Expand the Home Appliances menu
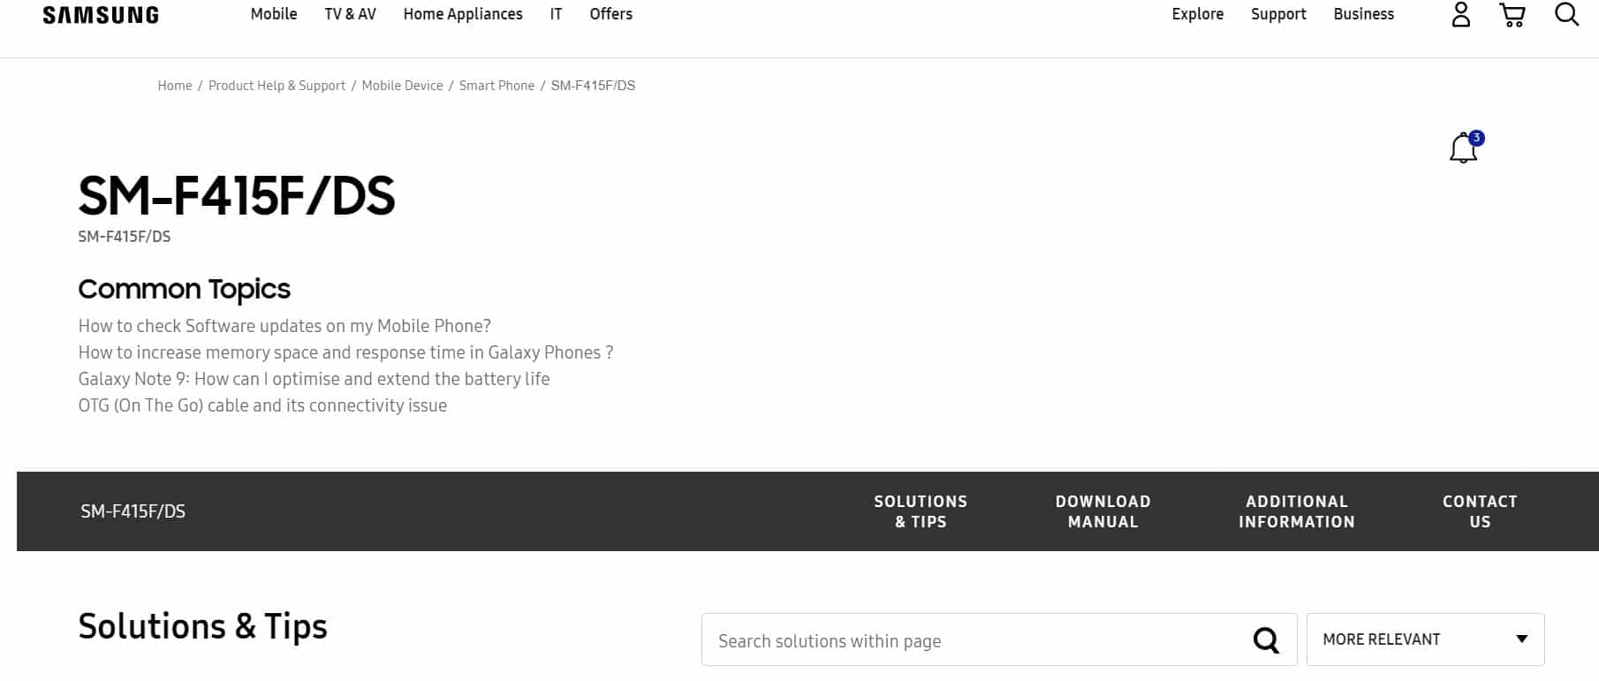This screenshot has width=1599, height=681. point(463,14)
